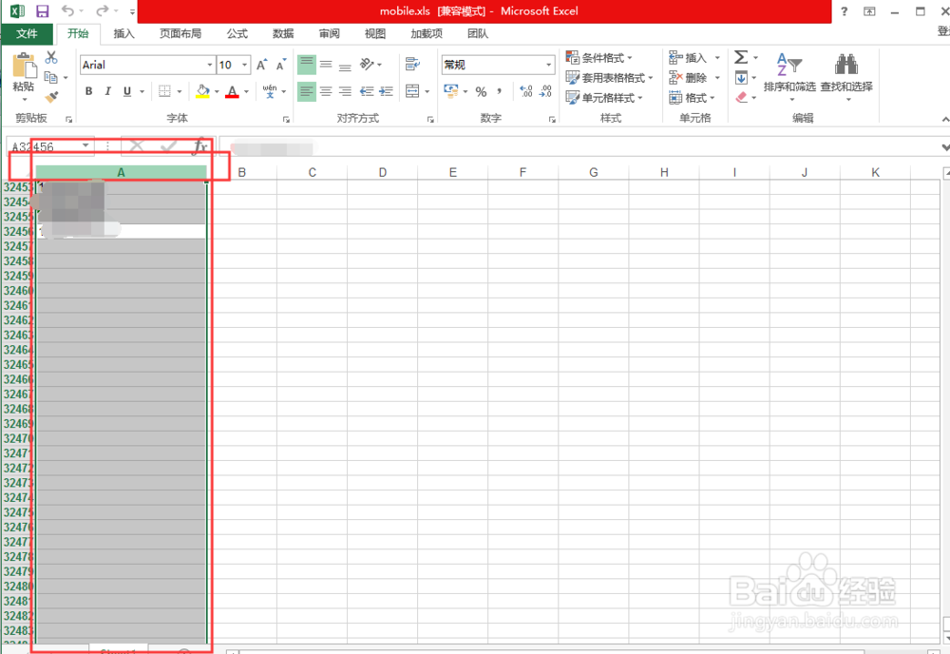
Task: Click the Clear eraser icon
Action: [x=742, y=97]
